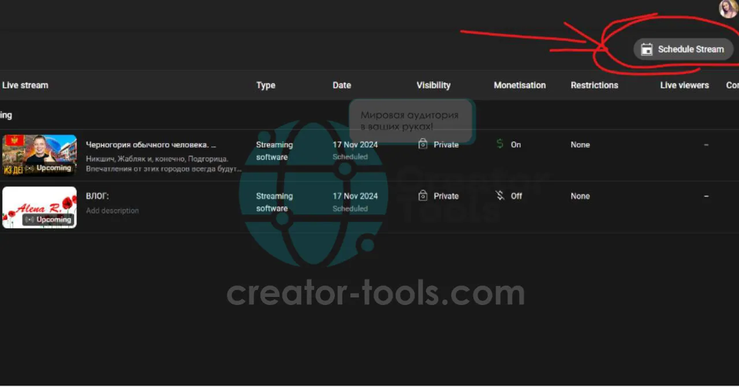Click the Date column header
This screenshot has width=739, height=387.
tap(342, 85)
